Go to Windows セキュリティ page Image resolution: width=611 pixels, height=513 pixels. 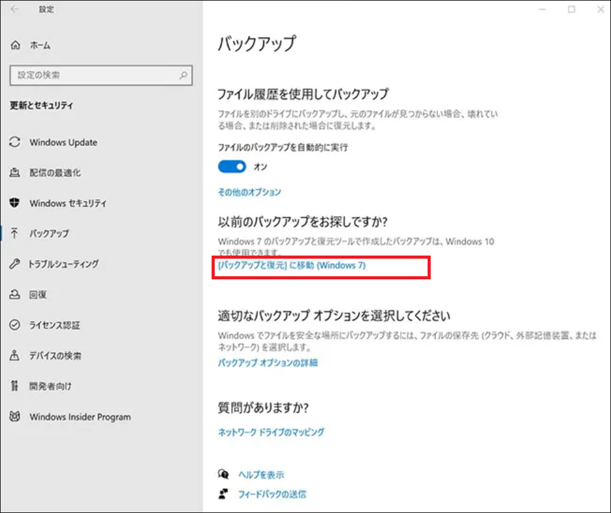pos(68,203)
